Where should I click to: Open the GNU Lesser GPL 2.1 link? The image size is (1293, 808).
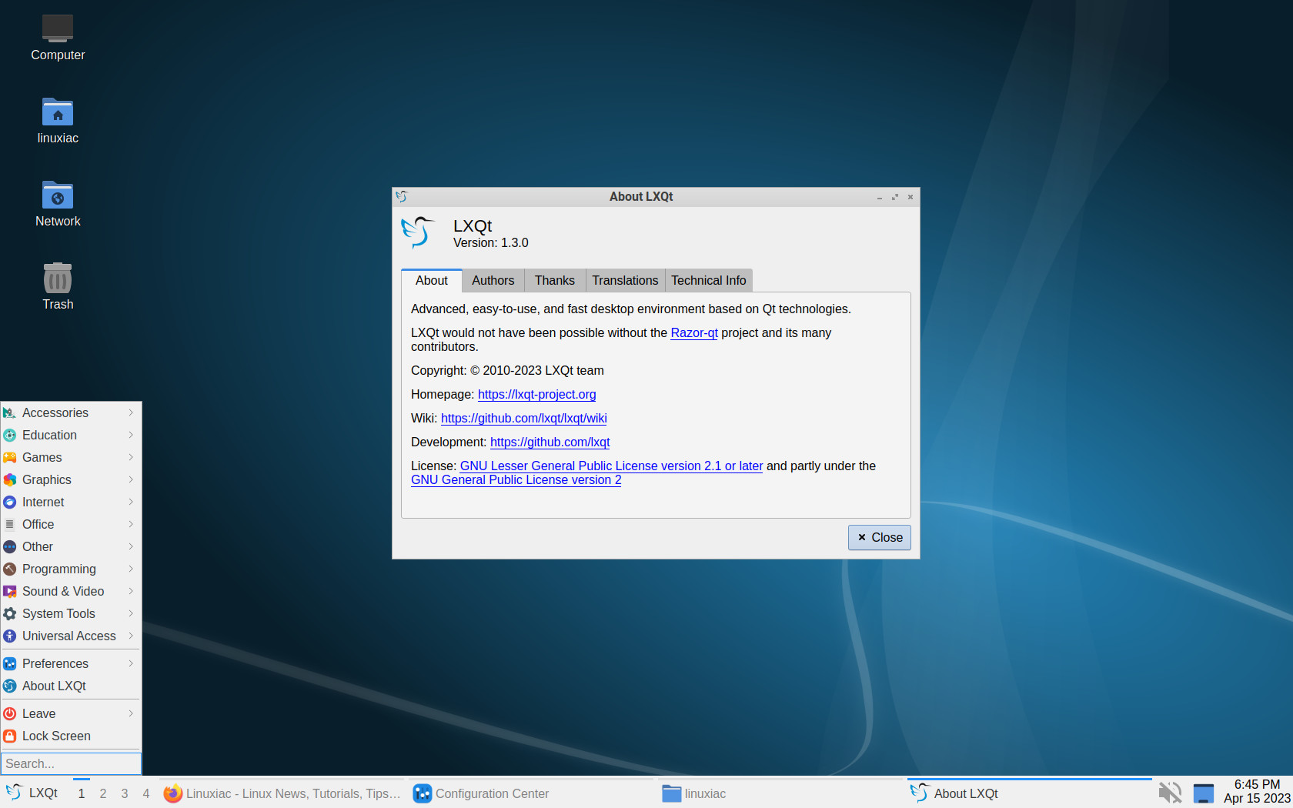[x=611, y=466]
